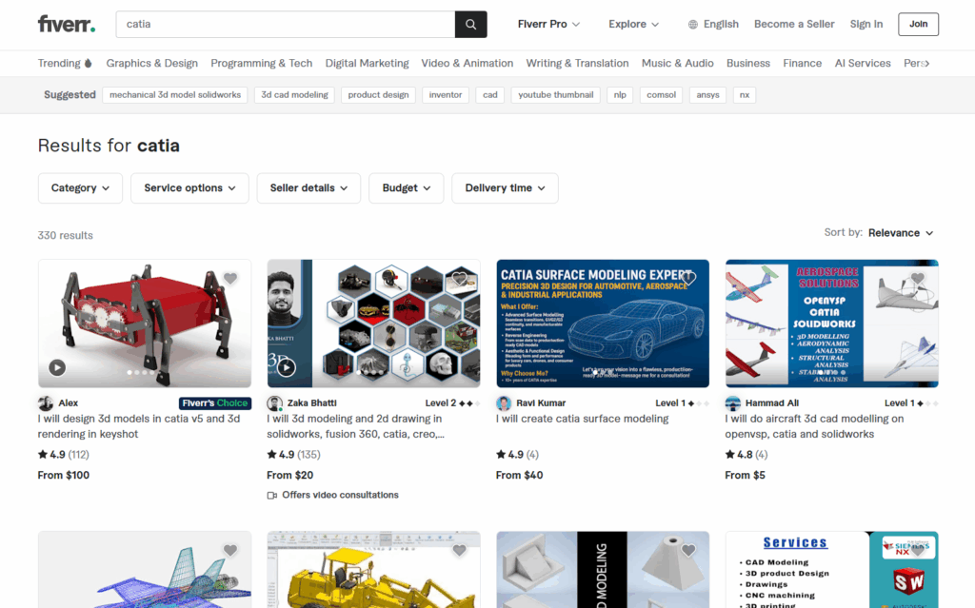Play Zaka Bhatti's gig video
The width and height of the screenshot is (975, 608).
(287, 366)
